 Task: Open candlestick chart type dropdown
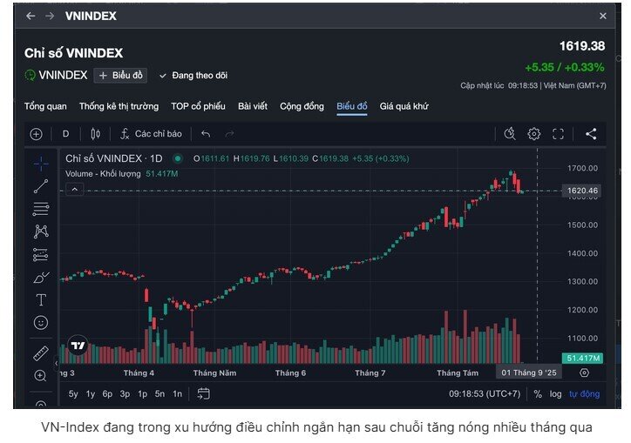[x=96, y=134]
